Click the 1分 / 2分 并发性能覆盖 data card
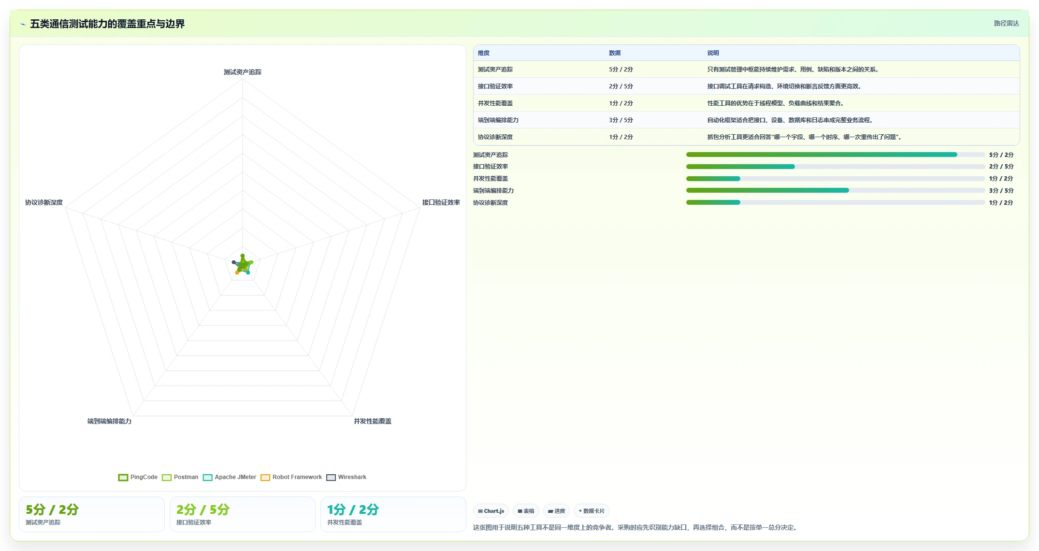Screen dimensions: 1039x551 393,514
